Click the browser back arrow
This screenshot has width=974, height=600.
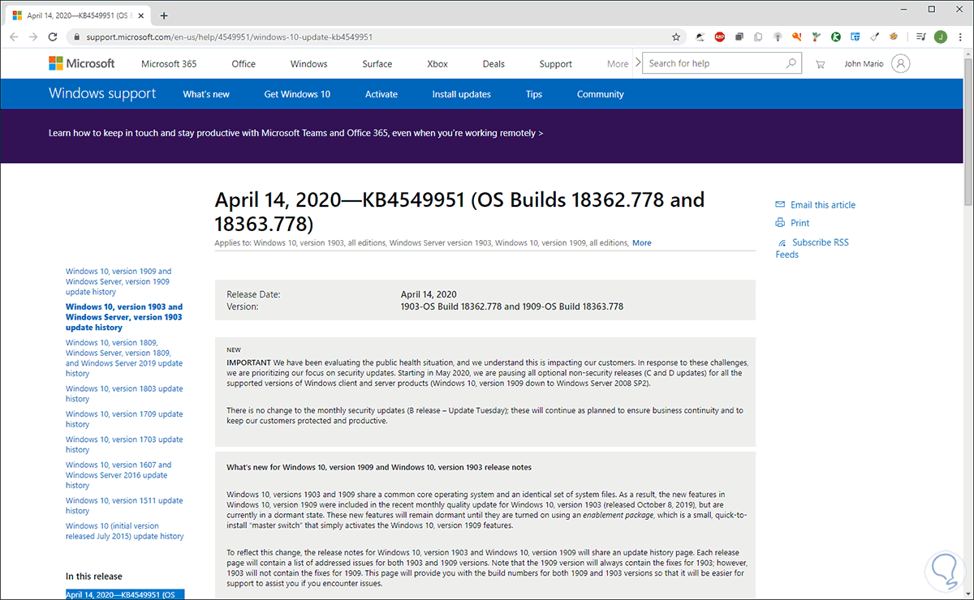click(14, 37)
